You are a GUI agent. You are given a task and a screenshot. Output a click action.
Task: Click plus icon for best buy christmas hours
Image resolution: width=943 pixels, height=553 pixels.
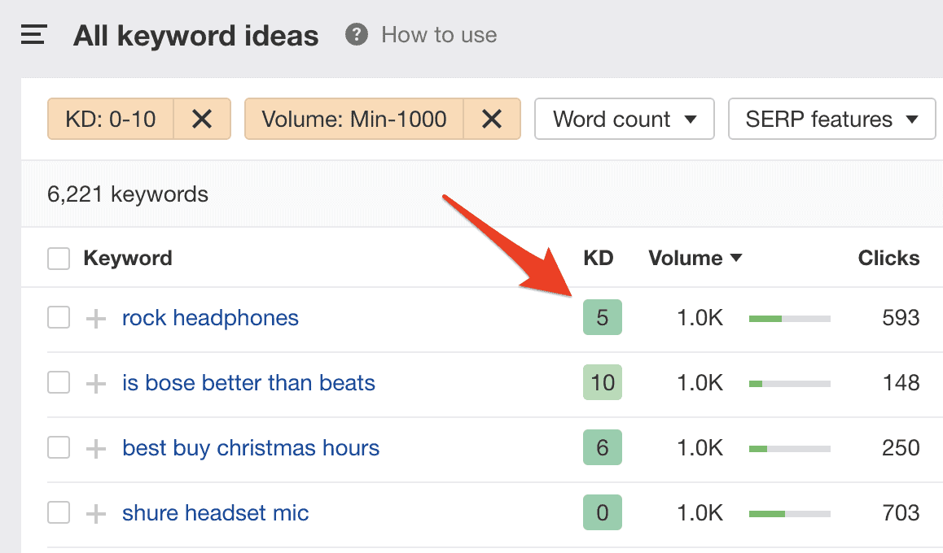coord(96,449)
